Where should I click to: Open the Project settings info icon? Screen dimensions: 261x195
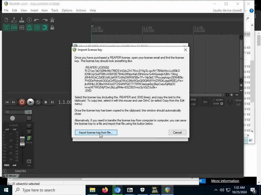29,20
